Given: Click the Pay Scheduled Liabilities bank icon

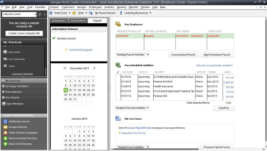Looking at the screenshot, I should [x=118, y=65].
